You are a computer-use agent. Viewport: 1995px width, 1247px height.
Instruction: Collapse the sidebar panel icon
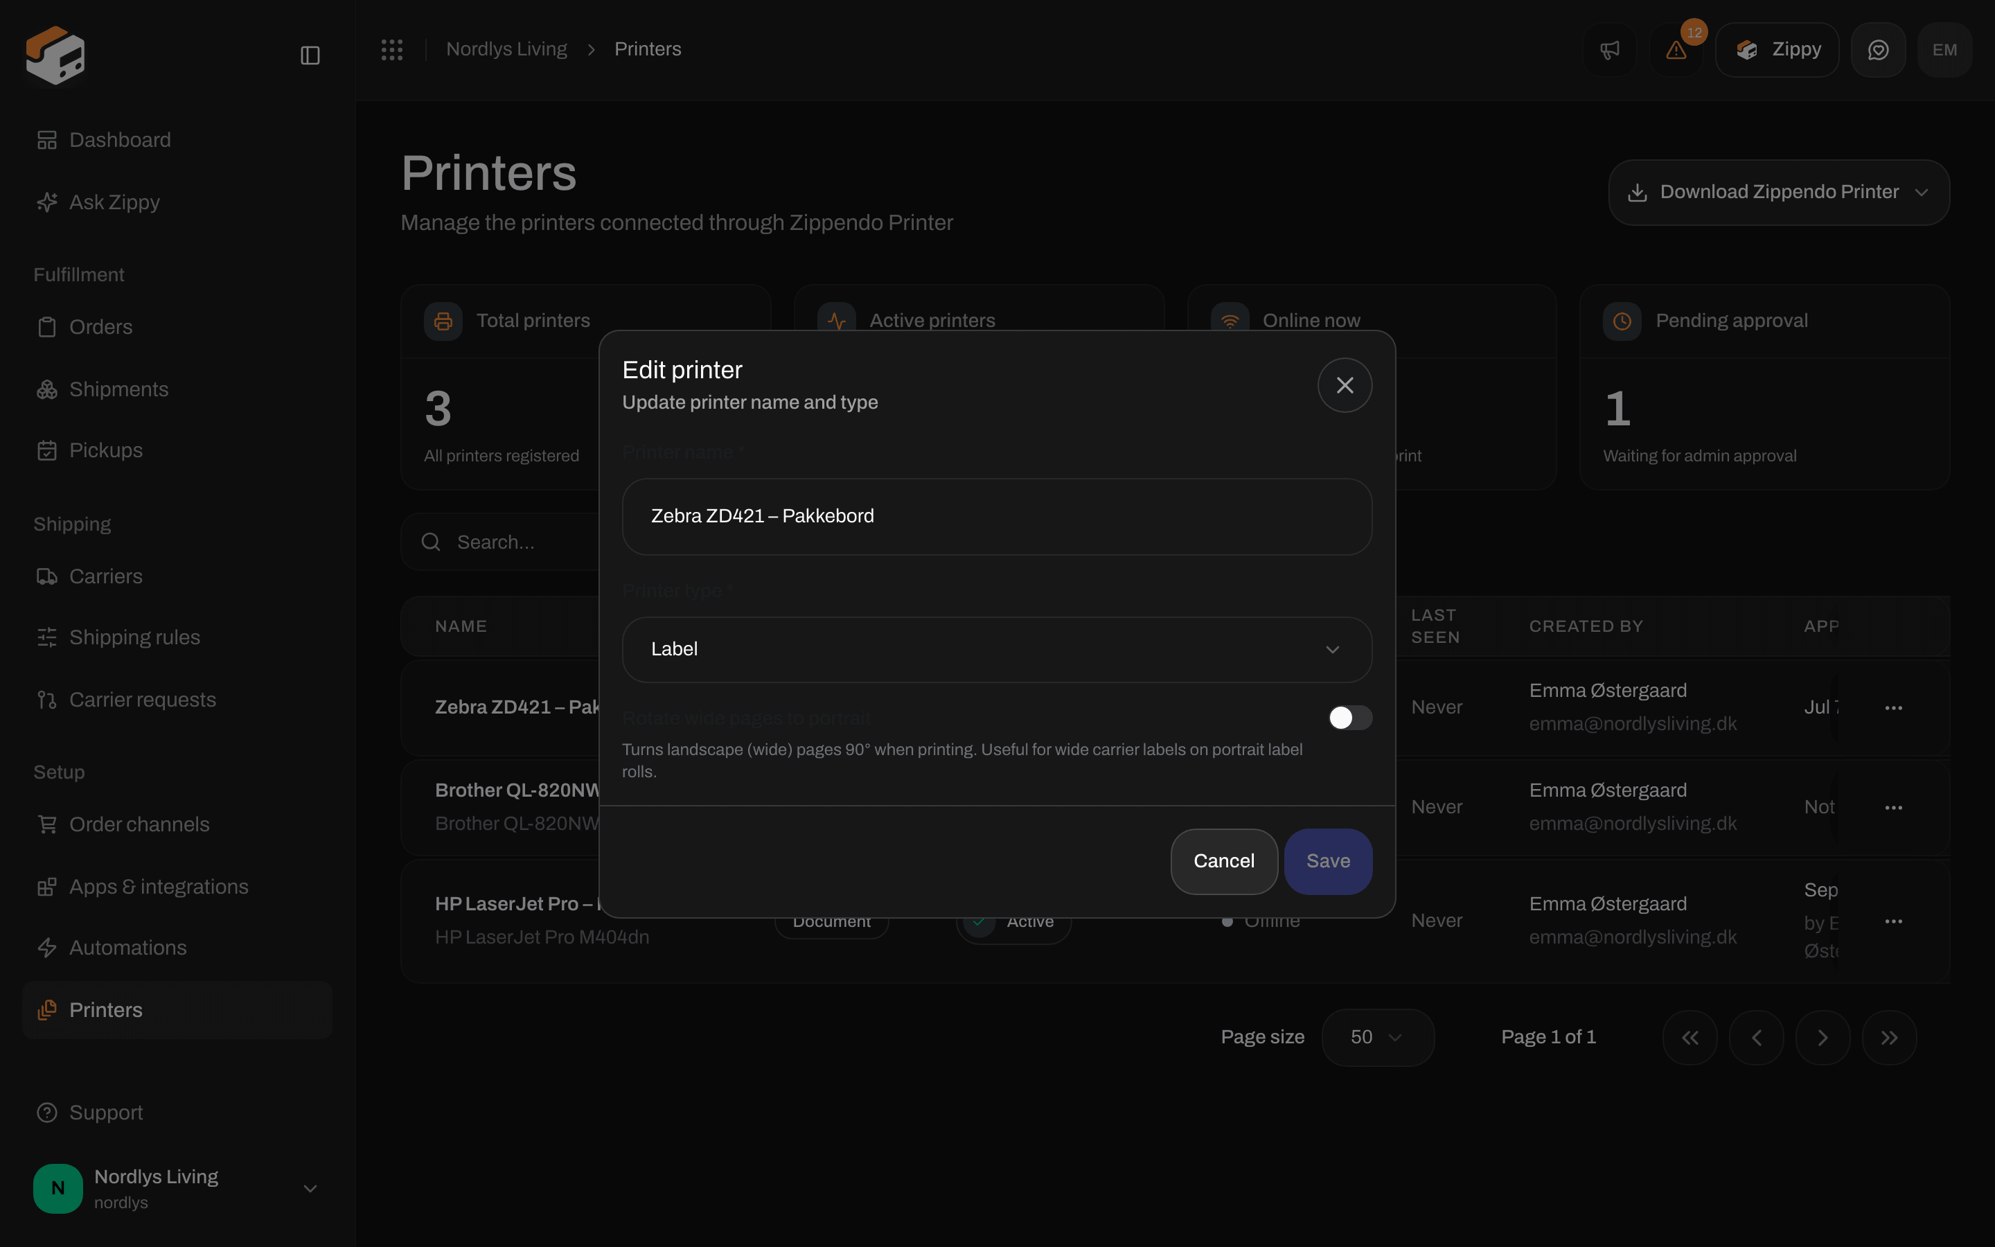[310, 55]
